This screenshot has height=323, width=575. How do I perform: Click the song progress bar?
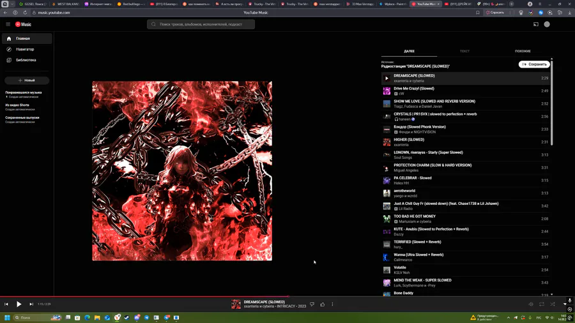point(287,296)
